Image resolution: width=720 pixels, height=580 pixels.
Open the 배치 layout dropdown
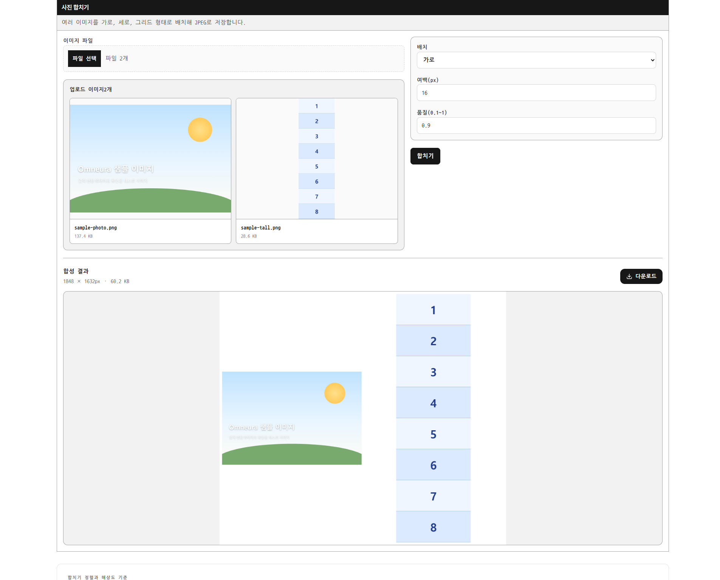coord(536,60)
